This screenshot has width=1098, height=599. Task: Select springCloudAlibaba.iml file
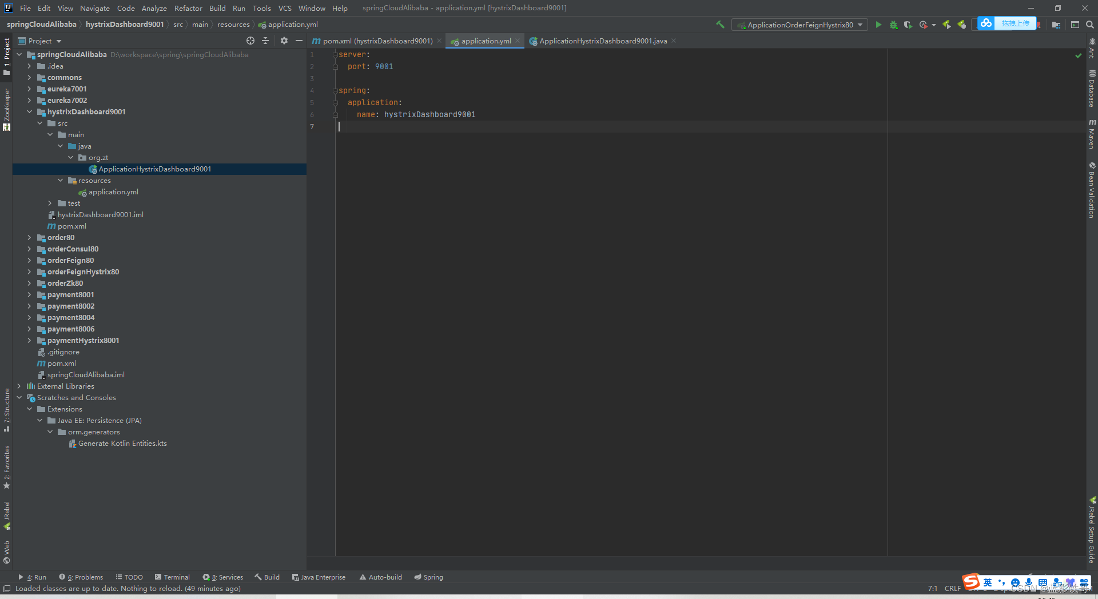point(86,375)
